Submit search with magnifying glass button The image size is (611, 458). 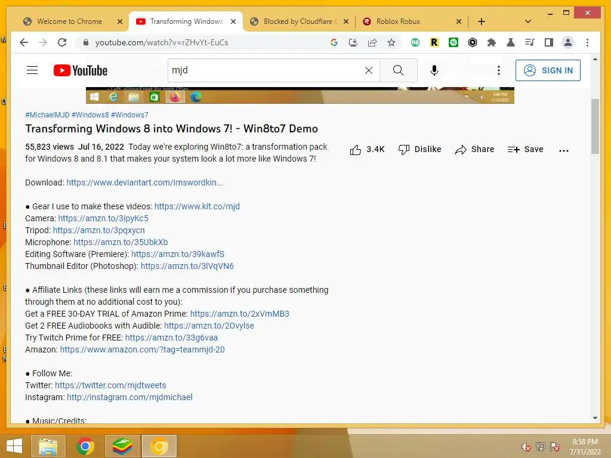point(398,70)
